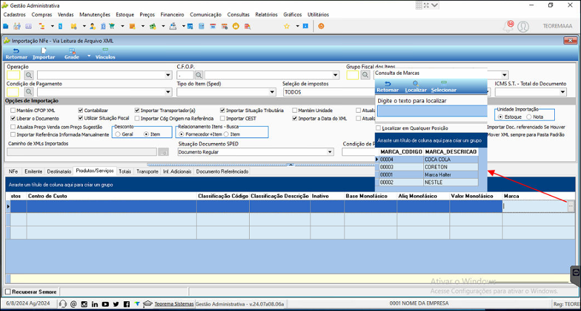Click the Twitter icon in status bar
Image resolution: width=581 pixels, height=311 pixels.
click(116, 304)
